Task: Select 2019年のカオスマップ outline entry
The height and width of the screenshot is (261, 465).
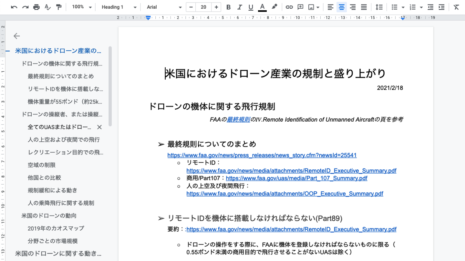Action: point(56,228)
